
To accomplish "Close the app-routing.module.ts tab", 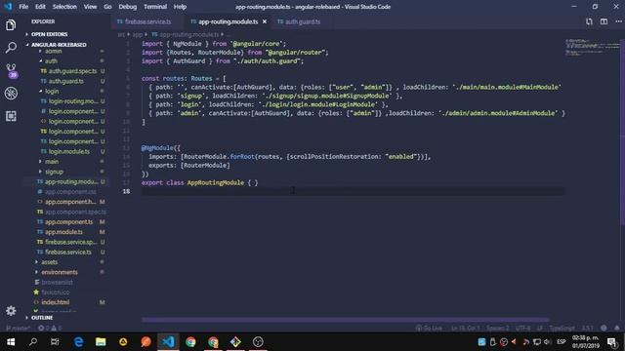I will point(265,21).
